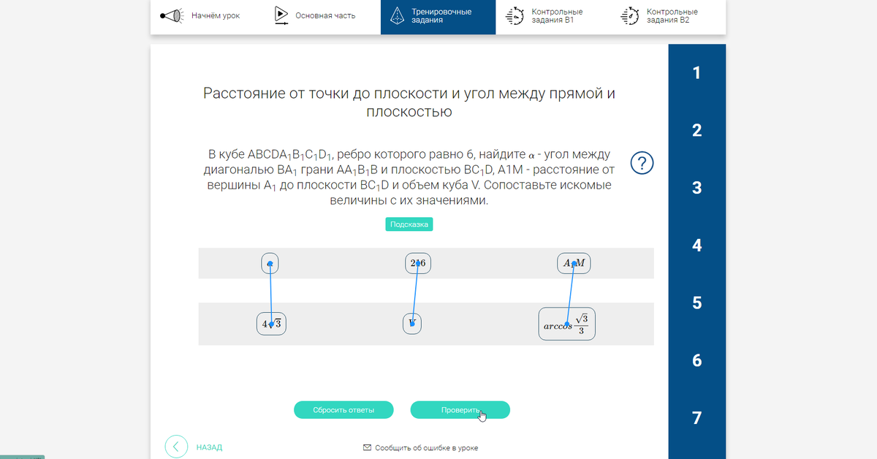Open the Начнём урок tab

pyautogui.click(x=208, y=16)
